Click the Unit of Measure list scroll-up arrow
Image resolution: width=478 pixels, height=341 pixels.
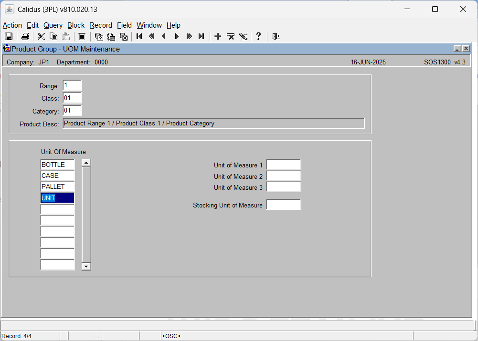pyautogui.click(x=86, y=163)
